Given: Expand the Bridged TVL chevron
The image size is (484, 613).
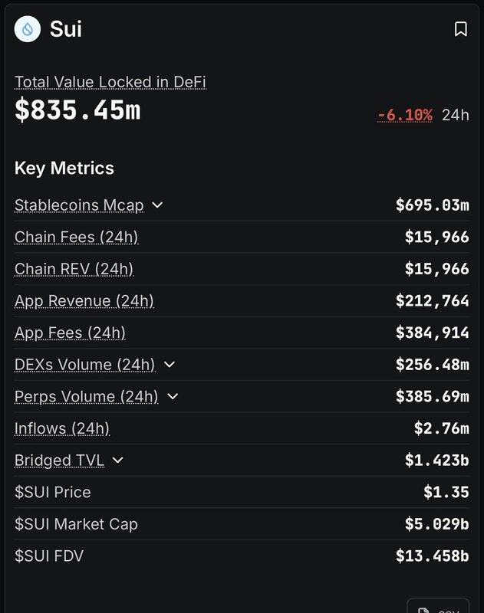Looking at the screenshot, I should click(x=117, y=461).
